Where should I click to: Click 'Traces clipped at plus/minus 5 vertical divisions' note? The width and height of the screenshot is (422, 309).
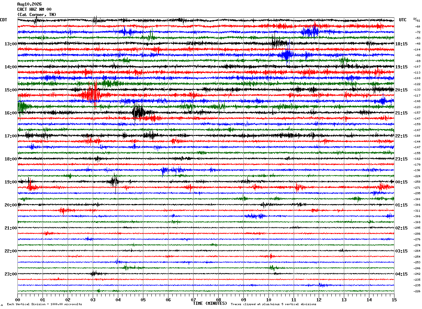click(x=273, y=304)
